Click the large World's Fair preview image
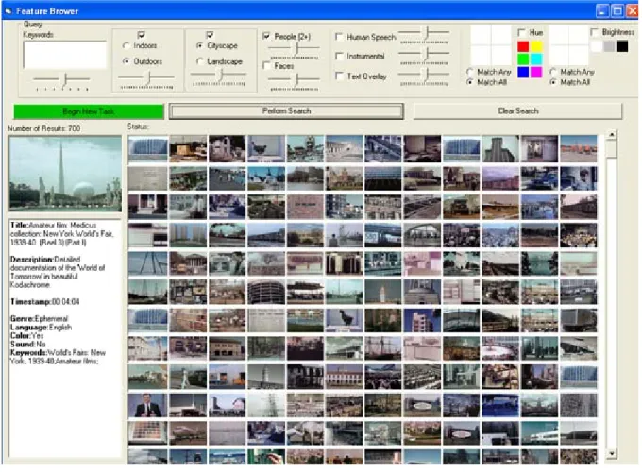The width and height of the screenshot is (642, 473). (x=65, y=174)
